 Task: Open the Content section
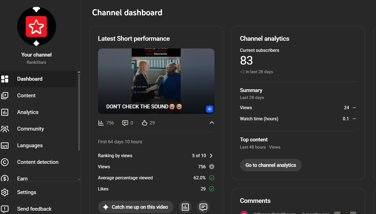pyautogui.click(x=38, y=96)
